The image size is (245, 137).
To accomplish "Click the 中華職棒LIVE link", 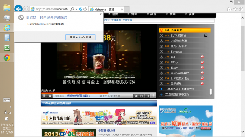I will click(106, 131).
